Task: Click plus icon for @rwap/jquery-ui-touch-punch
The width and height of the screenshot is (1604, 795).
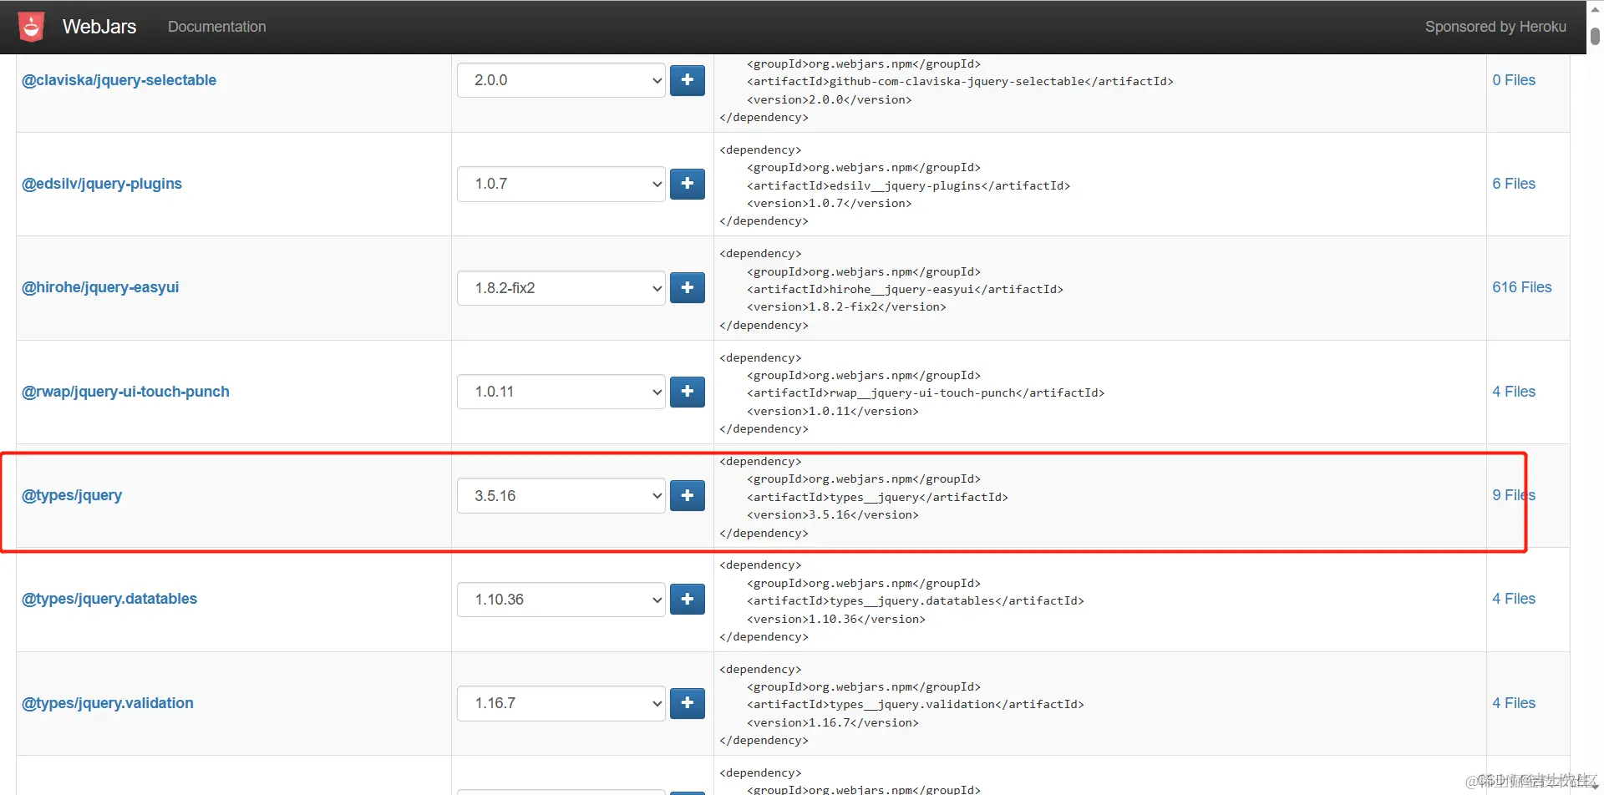Action: (x=688, y=392)
